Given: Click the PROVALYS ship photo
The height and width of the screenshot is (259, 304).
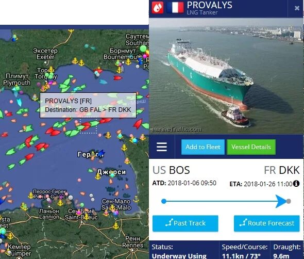Looking at the screenshot, I should click(x=226, y=76).
